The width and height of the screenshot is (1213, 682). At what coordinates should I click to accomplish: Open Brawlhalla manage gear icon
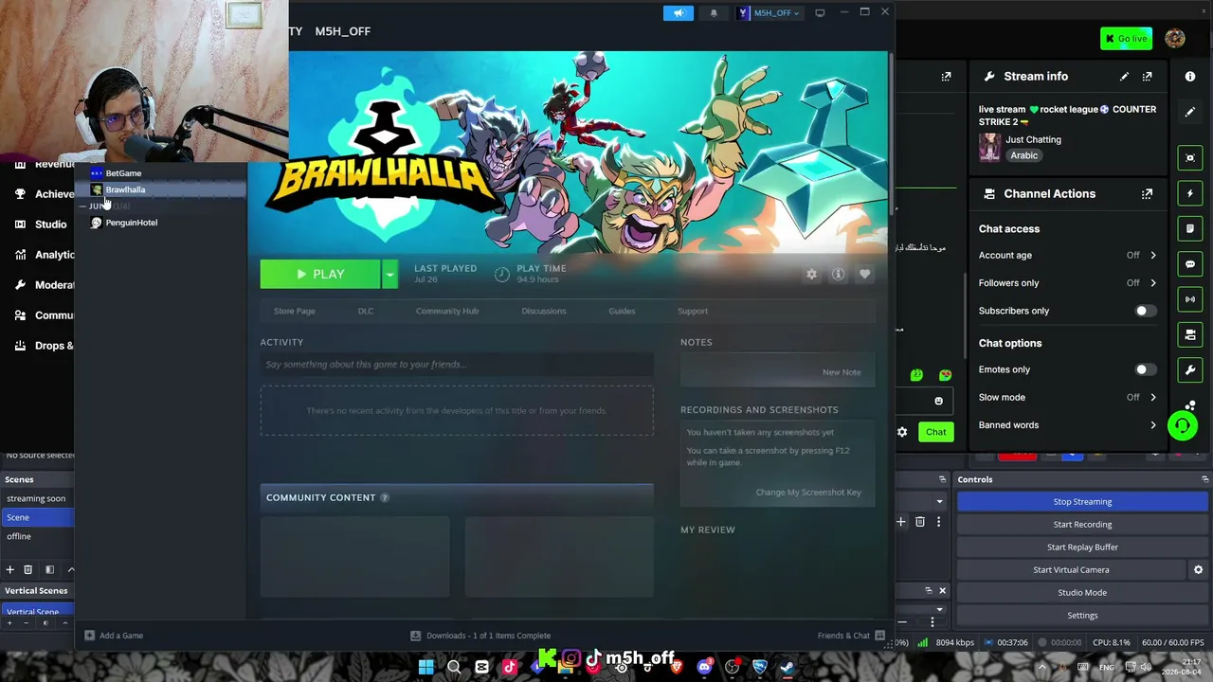click(x=811, y=274)
